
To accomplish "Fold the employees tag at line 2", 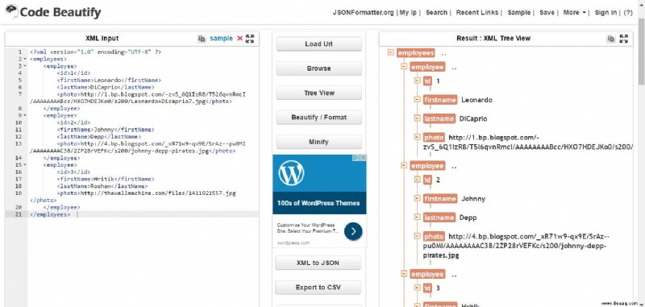I will point(25,59).
